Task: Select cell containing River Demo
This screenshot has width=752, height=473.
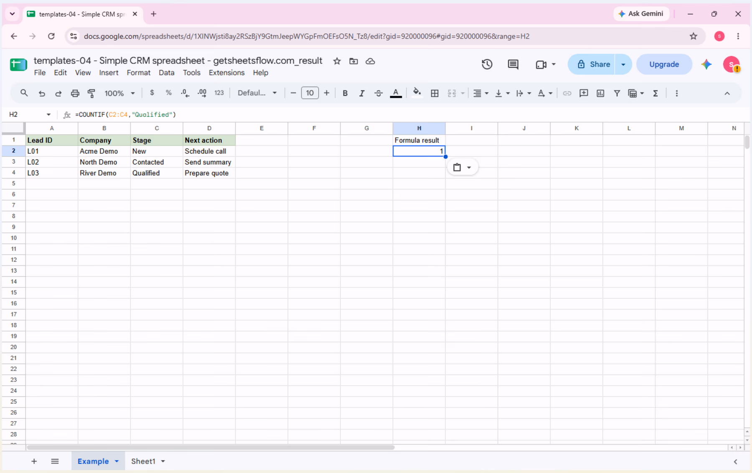Action: pyautogui.click(x=104, y=173)
